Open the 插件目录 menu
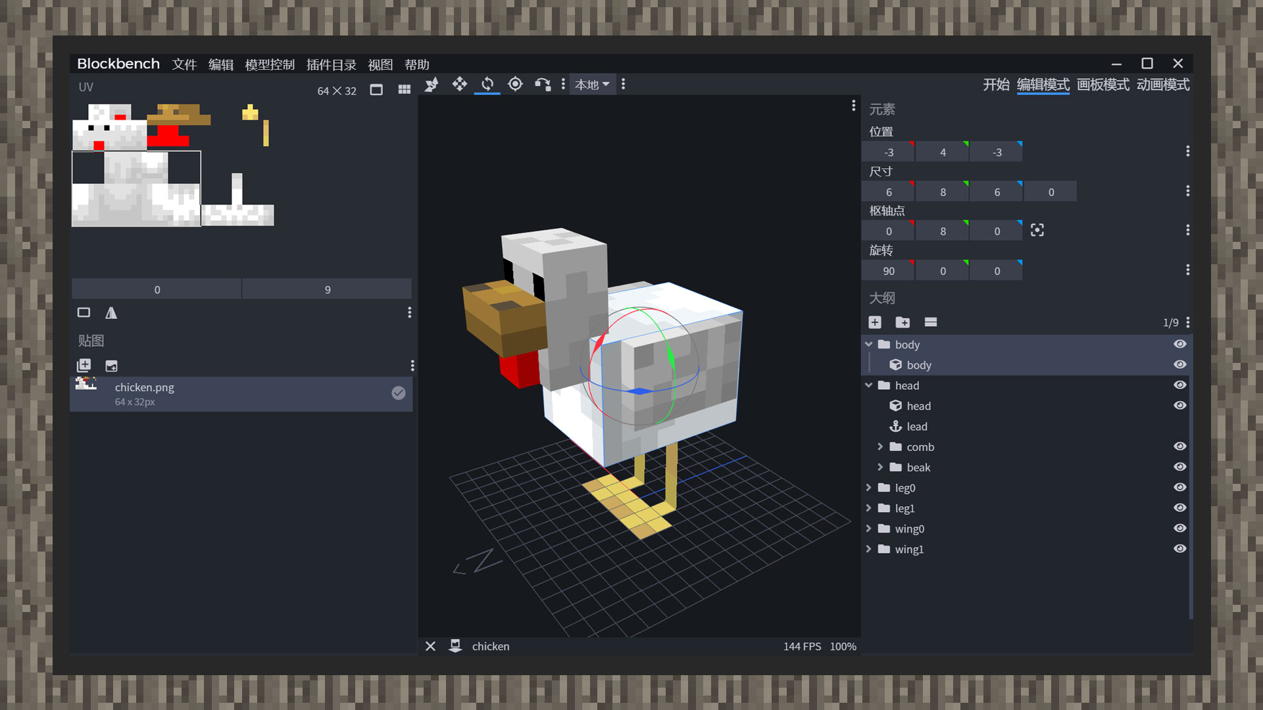1263x710 pixels. click(x=331, y=64)
